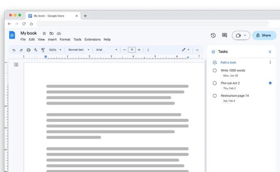
Task: Click the move to folder icon
Action: [x=52, y=33]
